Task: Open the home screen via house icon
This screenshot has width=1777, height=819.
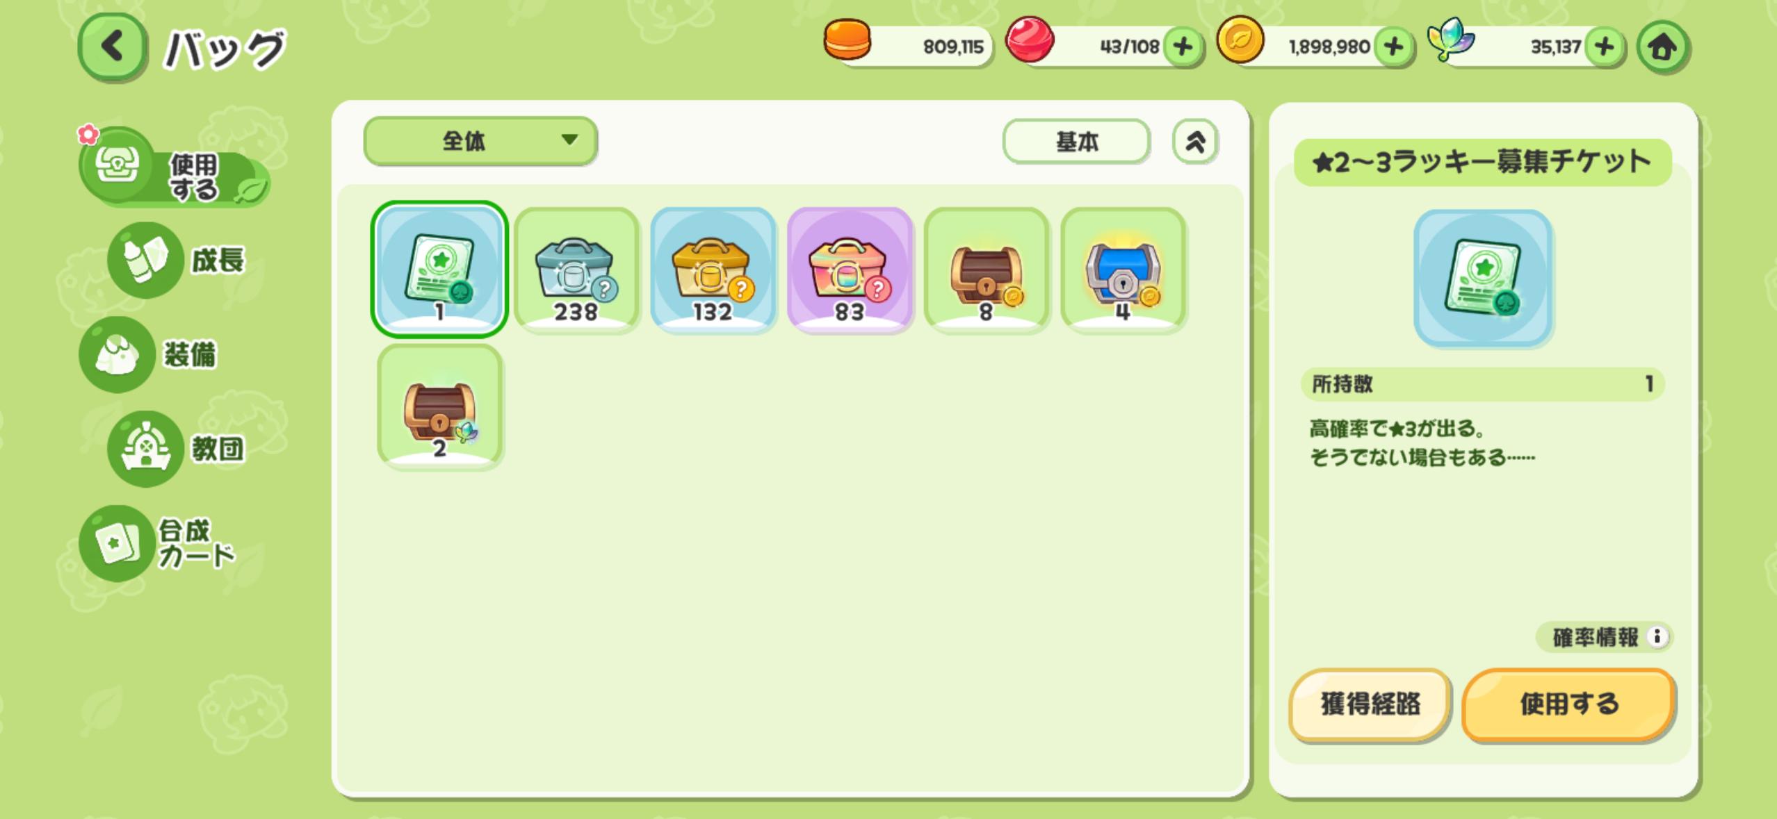Action: click(1662, 47)
